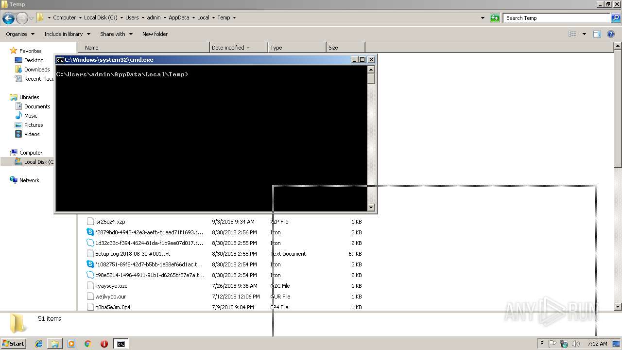
Task: Click inside the Search Temp field
Action: click(x=557, y=18)
